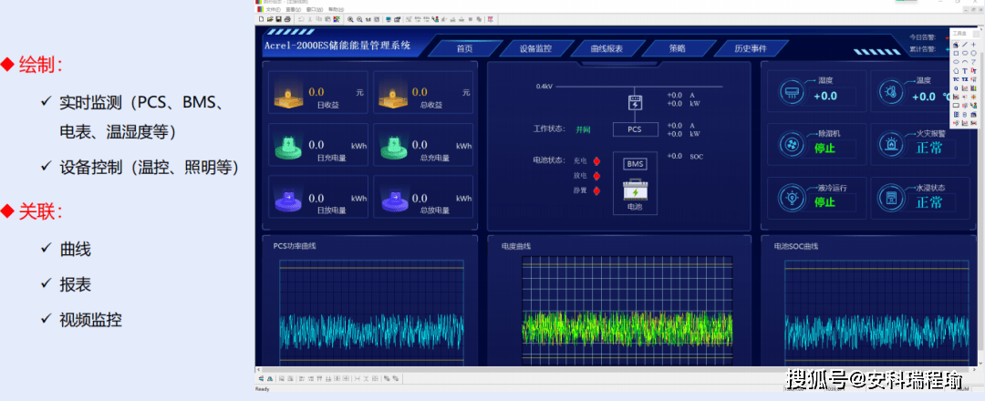The image size is (985, 401).
Task: Click the daily discharge blue battery icon
Action: coord(288,199)
